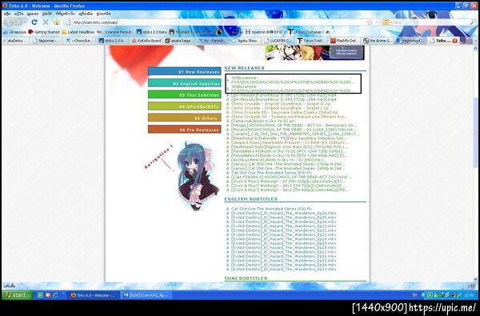The width and height of the screenshot is (480, 316).
Task: Switch to the Anime G tab
Action: 378,41
